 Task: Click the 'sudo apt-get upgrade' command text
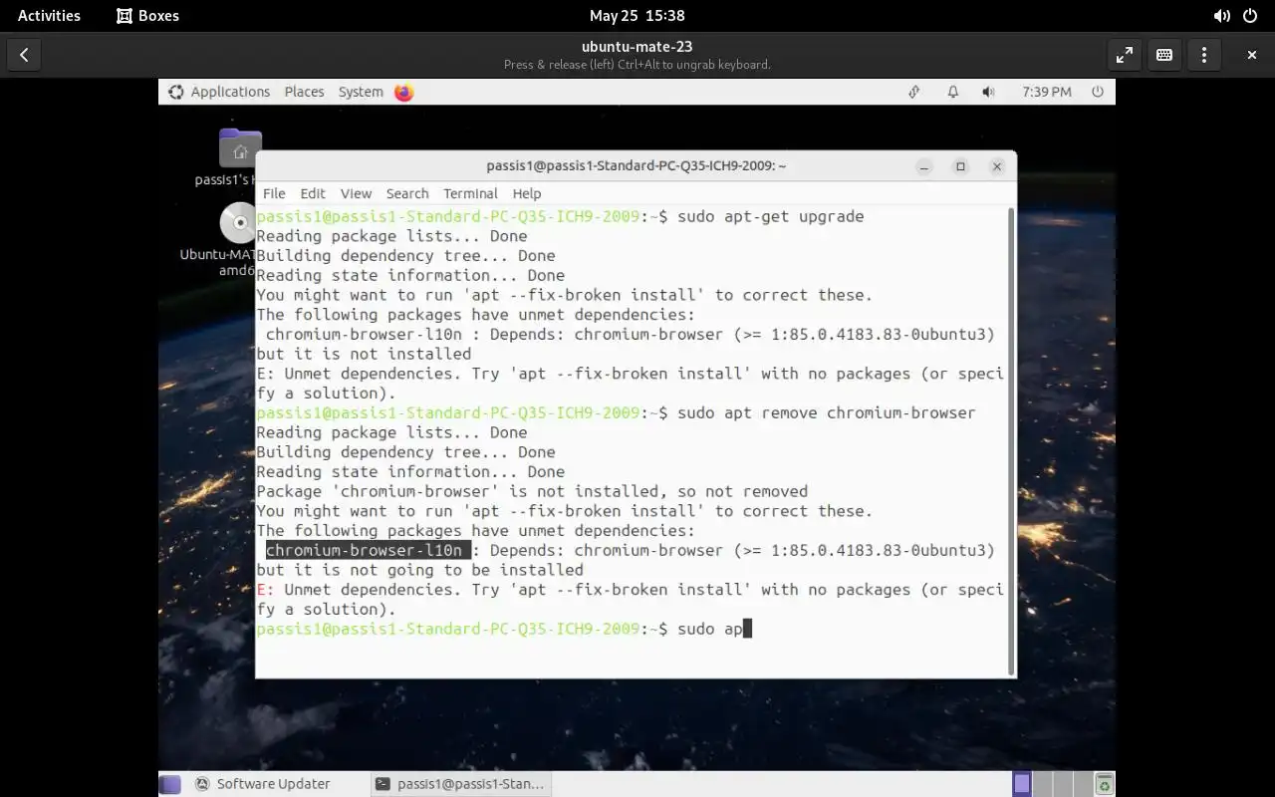[x=770, y=216]
